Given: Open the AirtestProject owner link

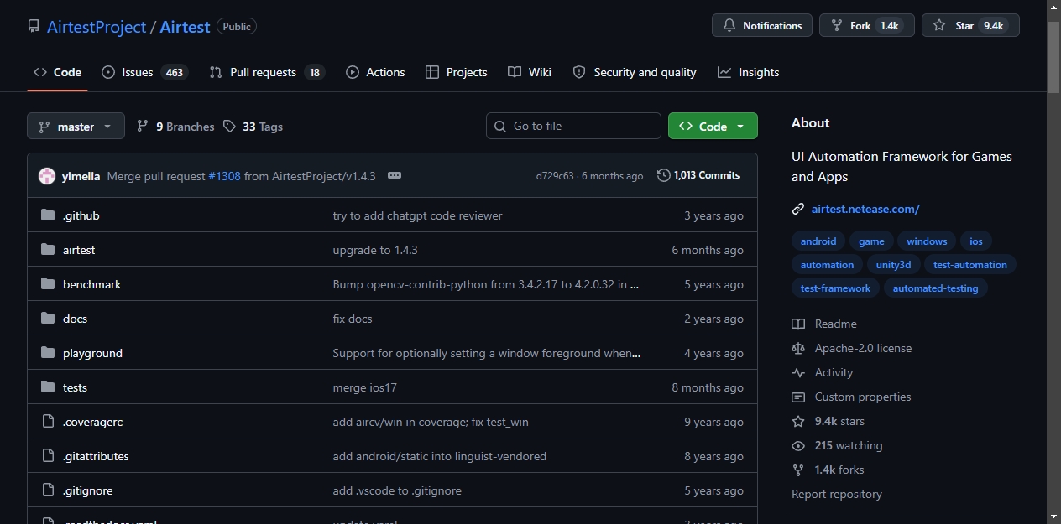Looking at the screenshot, I should [97, 27].
